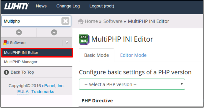Click the Configure basic settings heading
This screenshot has height=108, width=204.
pos(135,72)
